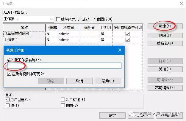
Task: Enable the 族(F) display checkbox
Action: click(x=7, y=105)
